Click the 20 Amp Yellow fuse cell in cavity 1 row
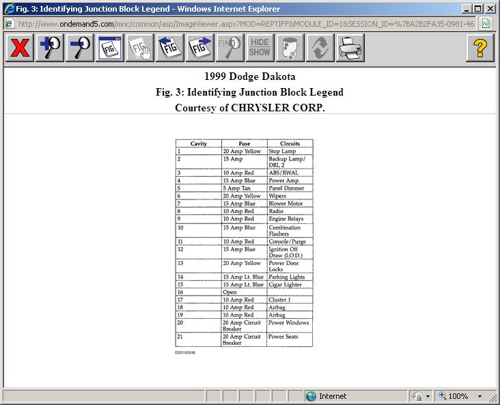Viewport: 500px width, 405px height. [x=245, y=151]
